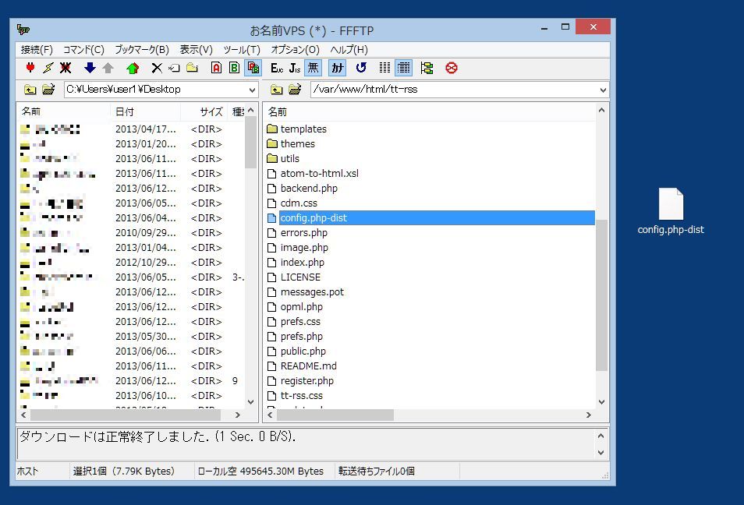Click remote list horizontal scrollbar thumb
The height and width of the screenshot is (505, 744).
[335, 415]
